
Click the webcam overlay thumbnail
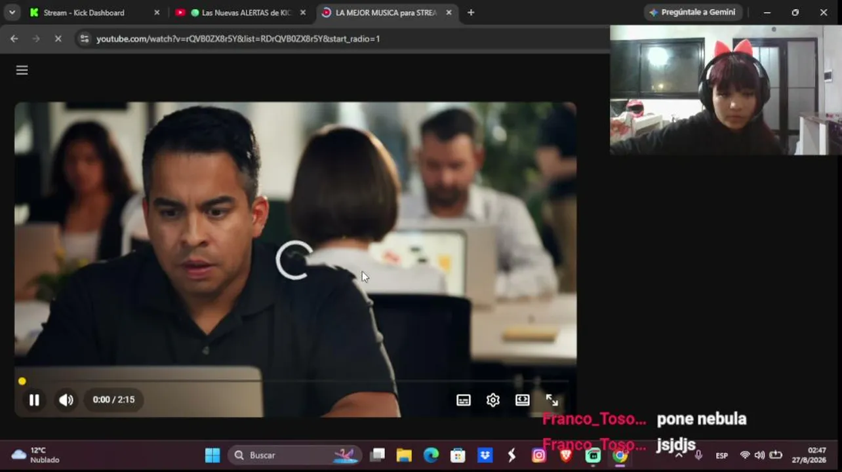click(x=726, y=90)
